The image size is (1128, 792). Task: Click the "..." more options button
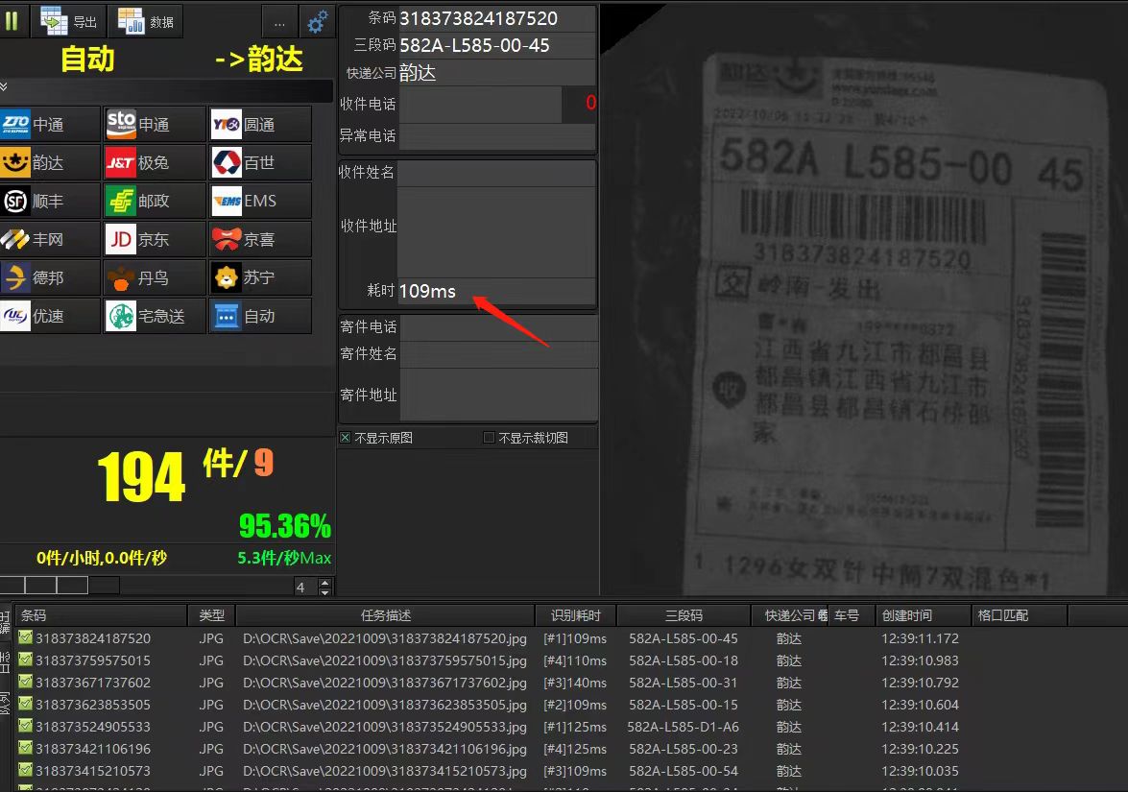[279, 23]
